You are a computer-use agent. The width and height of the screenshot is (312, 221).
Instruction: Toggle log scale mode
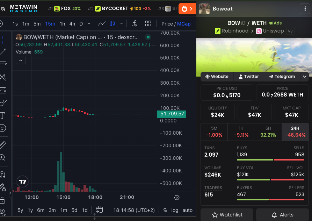[x=175, y=210]
